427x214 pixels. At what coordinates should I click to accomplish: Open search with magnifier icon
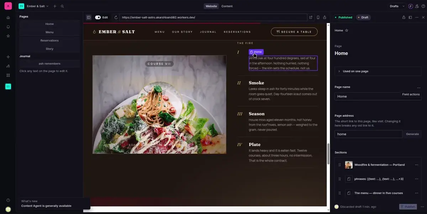point(62,6)
